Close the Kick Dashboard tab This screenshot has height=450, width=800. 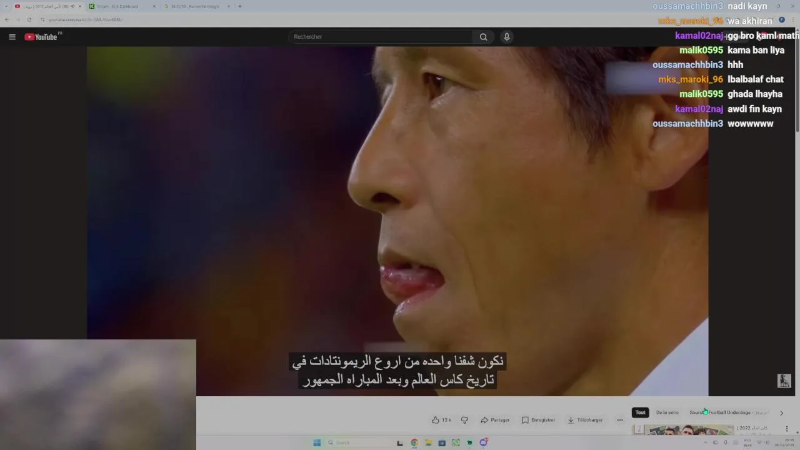coord(154,6)
